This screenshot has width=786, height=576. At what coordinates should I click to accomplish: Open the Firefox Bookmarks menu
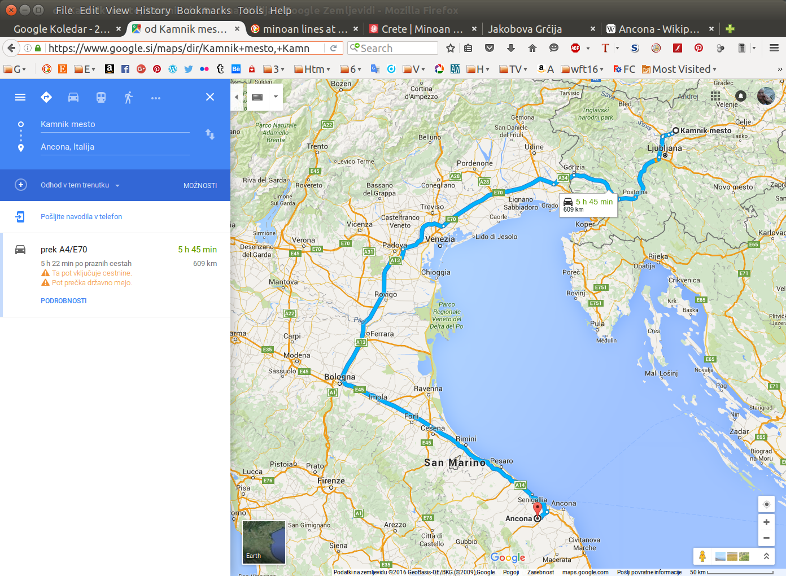coord(203,10)
